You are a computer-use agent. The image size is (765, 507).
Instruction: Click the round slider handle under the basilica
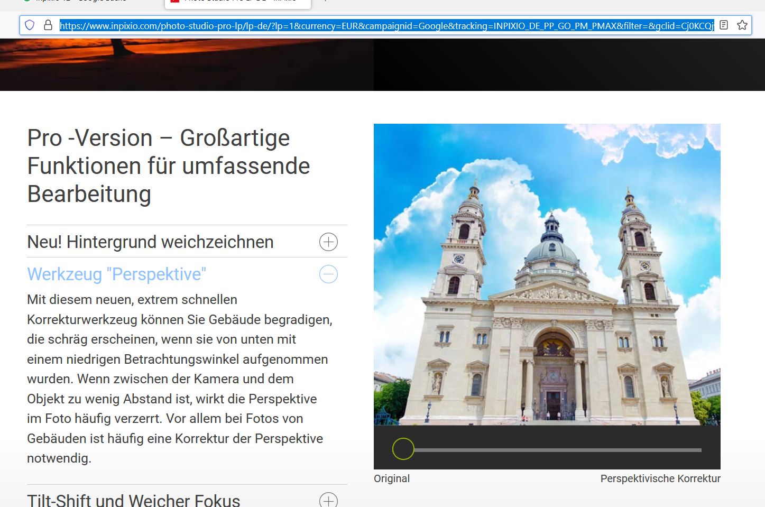pyautogui.click(x=403, y=449)
